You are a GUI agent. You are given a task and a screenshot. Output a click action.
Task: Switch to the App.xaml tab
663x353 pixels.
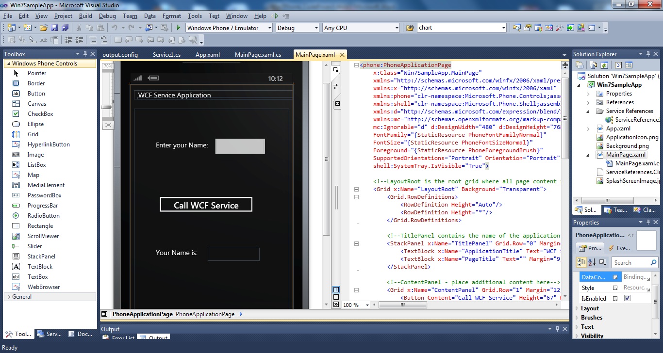(x=208, y=55)
